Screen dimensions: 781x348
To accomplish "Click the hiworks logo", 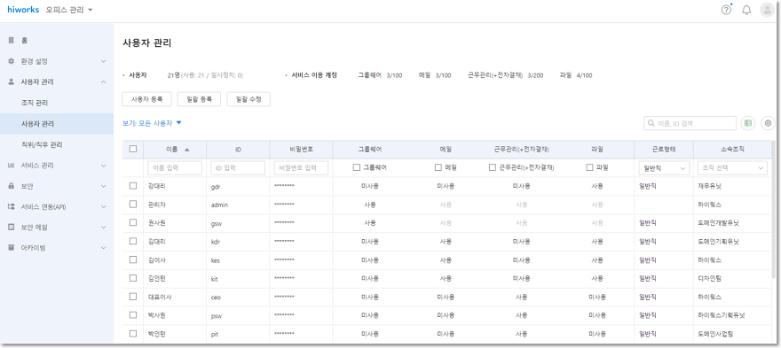I will point(23,10).
